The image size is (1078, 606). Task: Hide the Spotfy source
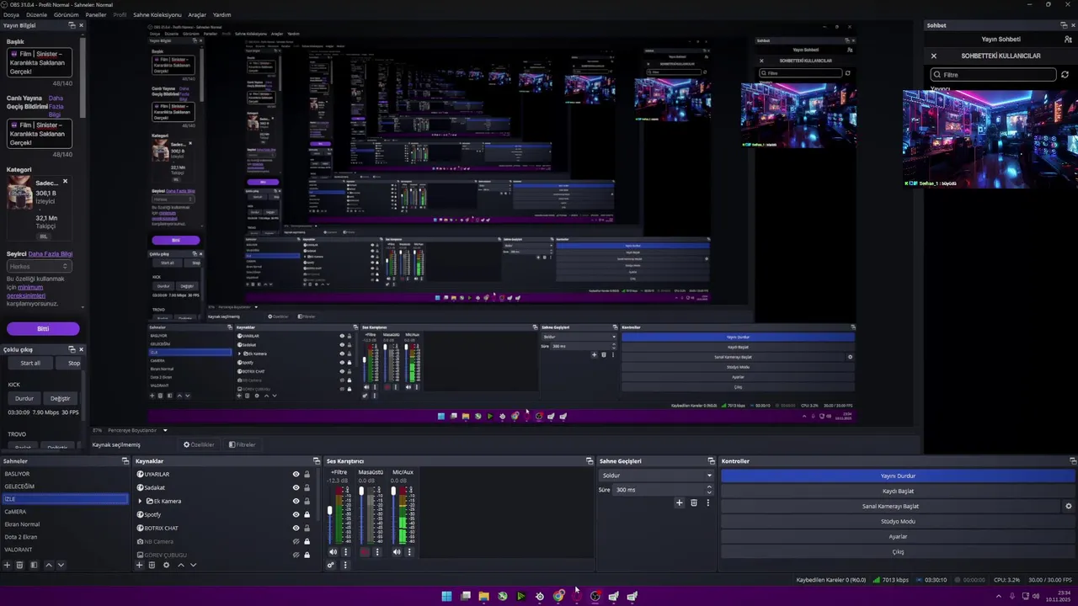pos(296,514)
